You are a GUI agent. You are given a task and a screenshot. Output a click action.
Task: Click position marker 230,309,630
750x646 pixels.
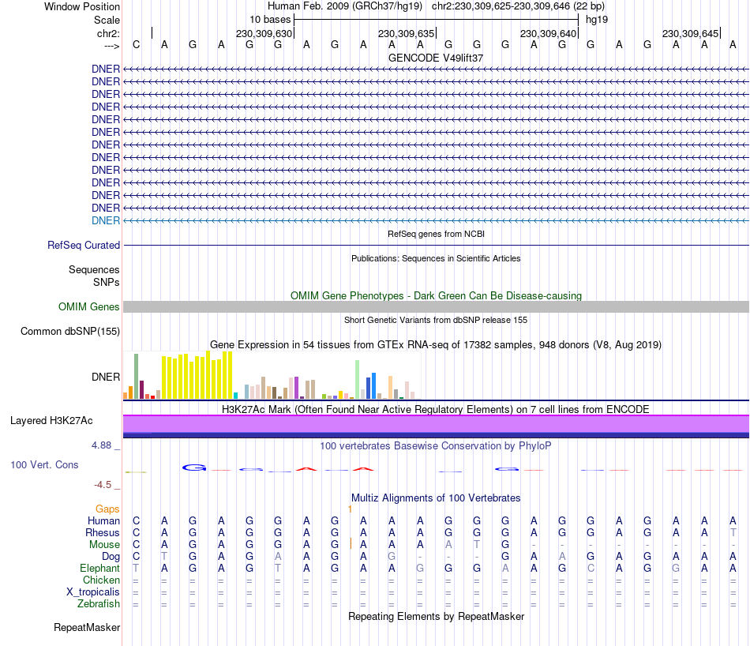point(264,33)
